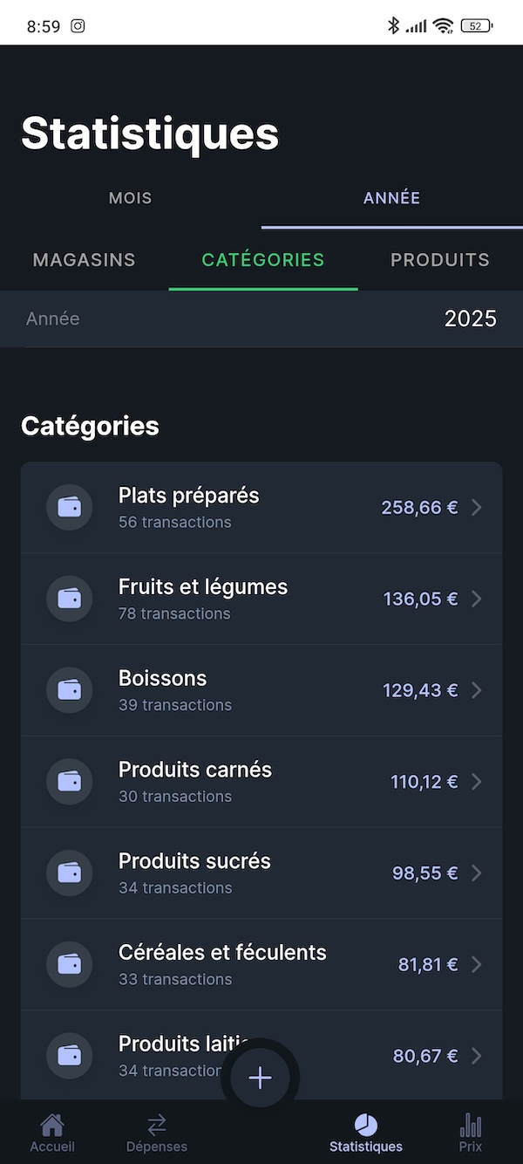Open the Année 2025 year selector
This screenshot has width=523, height=1164.
pyautogui.click(x=470, y=319)
